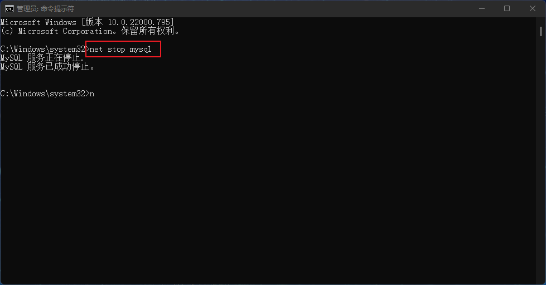Image resolution: width=546 pixels, height=285 pixels.
Task: Click the 管理员: 命令提示符 window title
Action: coord(46,9)
